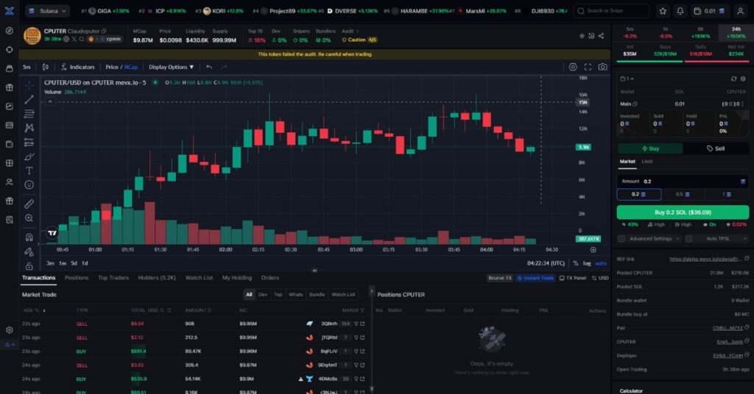This screenshot has height=394, width=754.
Task: Expand the Advanced Settings arrow
Action: point(677,238)
